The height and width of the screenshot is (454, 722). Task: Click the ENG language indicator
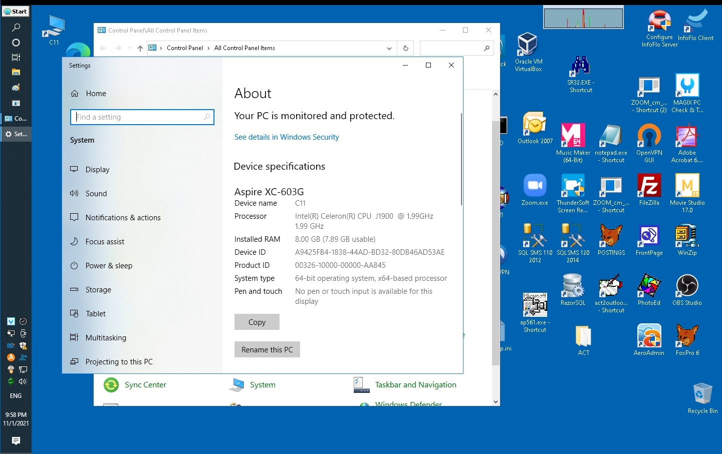tap(16, 395)
